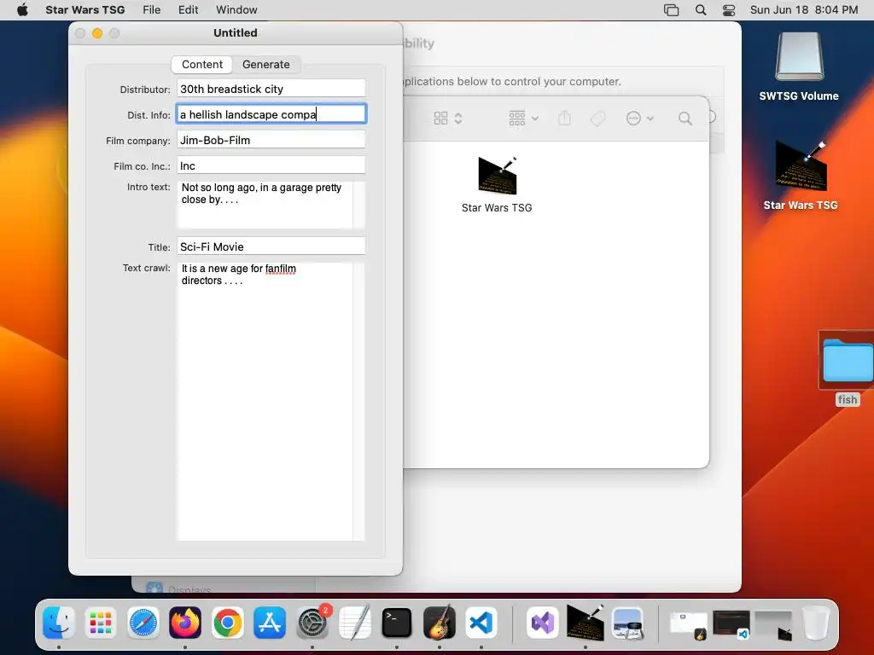The image size is (874, 655).
Task: Click the Finder window search icon
Action: pos(685,118)
